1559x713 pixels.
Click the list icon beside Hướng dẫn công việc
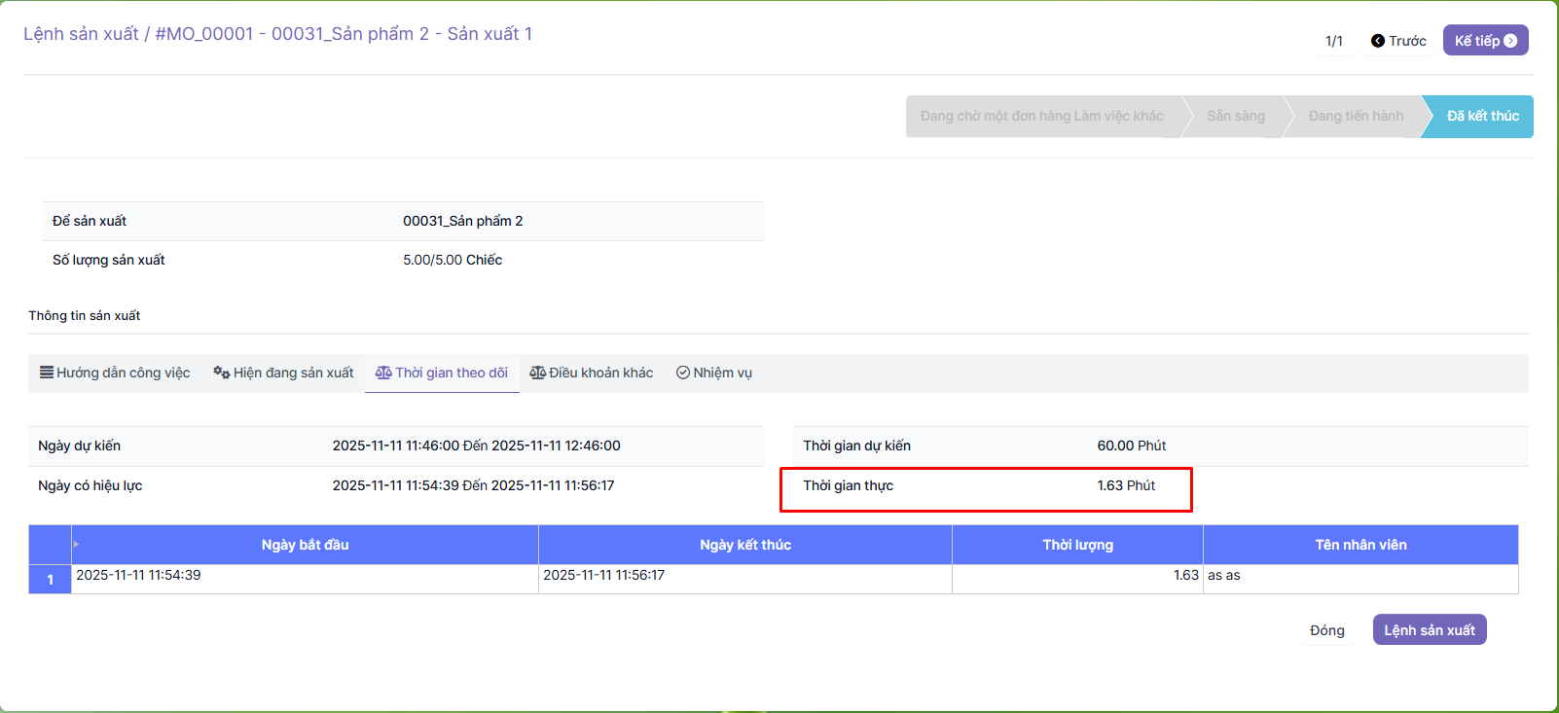[x=46, y=373]
